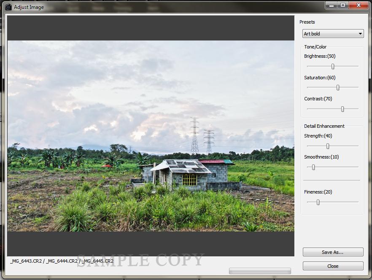Click the Strength slider under Detail Enhancement
This screenshot has width=372, height=280.
click(x=328, y=145)
